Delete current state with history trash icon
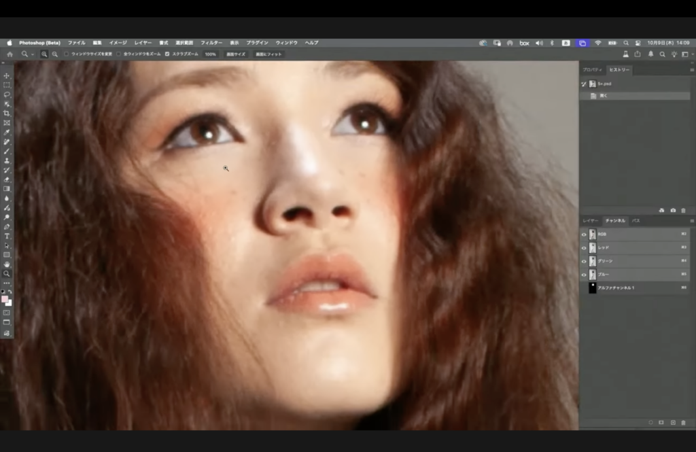This screenshot has height=452, width=696. click(683, 211)
